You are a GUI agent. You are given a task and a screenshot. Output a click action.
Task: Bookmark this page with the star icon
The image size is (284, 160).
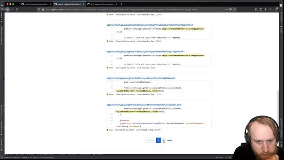click(235, 9)
